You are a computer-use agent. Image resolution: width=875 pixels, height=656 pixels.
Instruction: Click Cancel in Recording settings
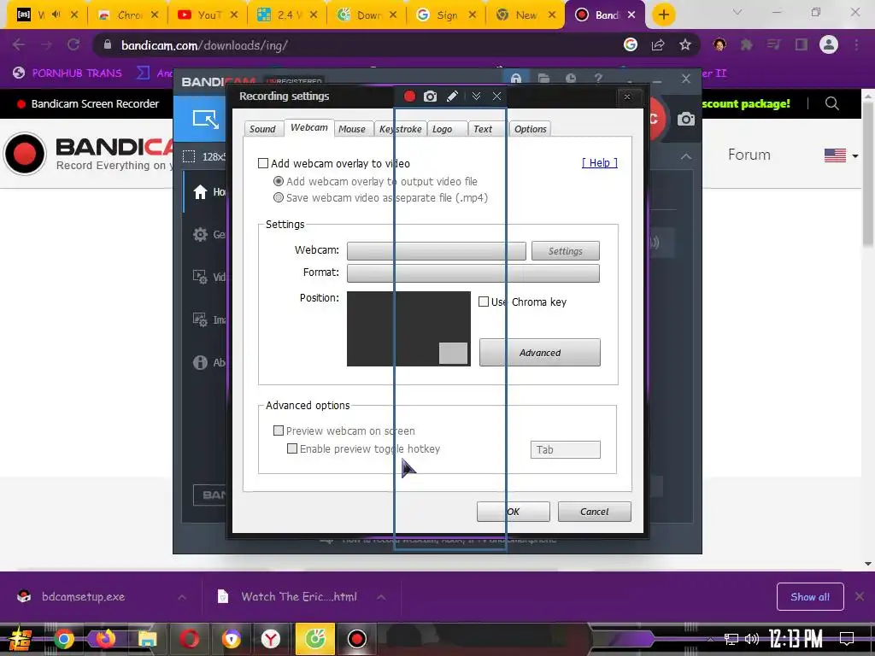[x=595, y=512]
